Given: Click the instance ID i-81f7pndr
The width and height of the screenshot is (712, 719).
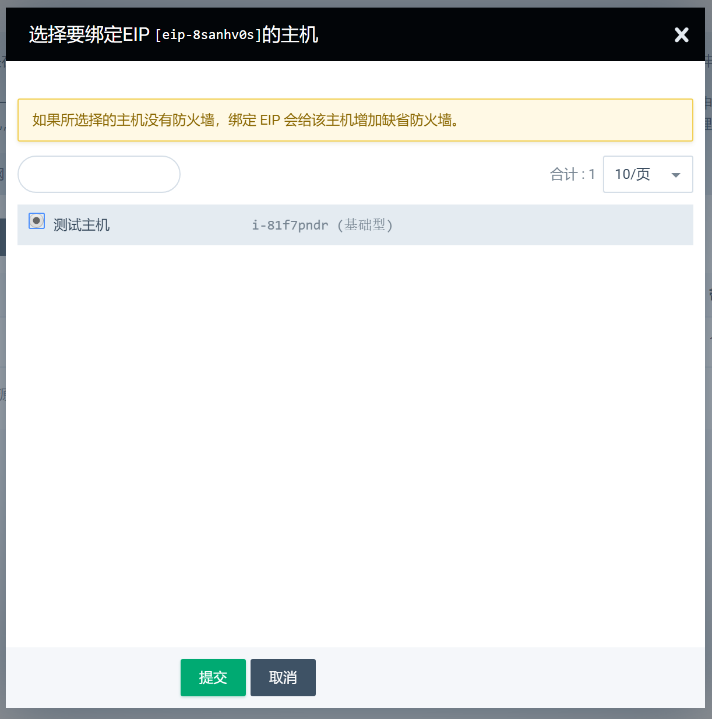Looking at the screenshot, I should pyautogui.click(x=290, y=225).
